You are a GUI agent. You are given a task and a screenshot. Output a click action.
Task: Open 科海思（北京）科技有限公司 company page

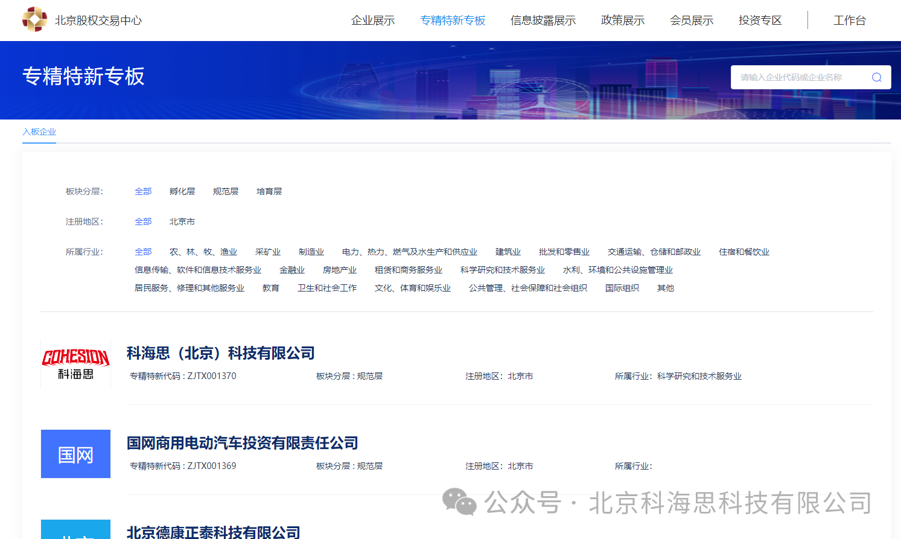point(221,353)
